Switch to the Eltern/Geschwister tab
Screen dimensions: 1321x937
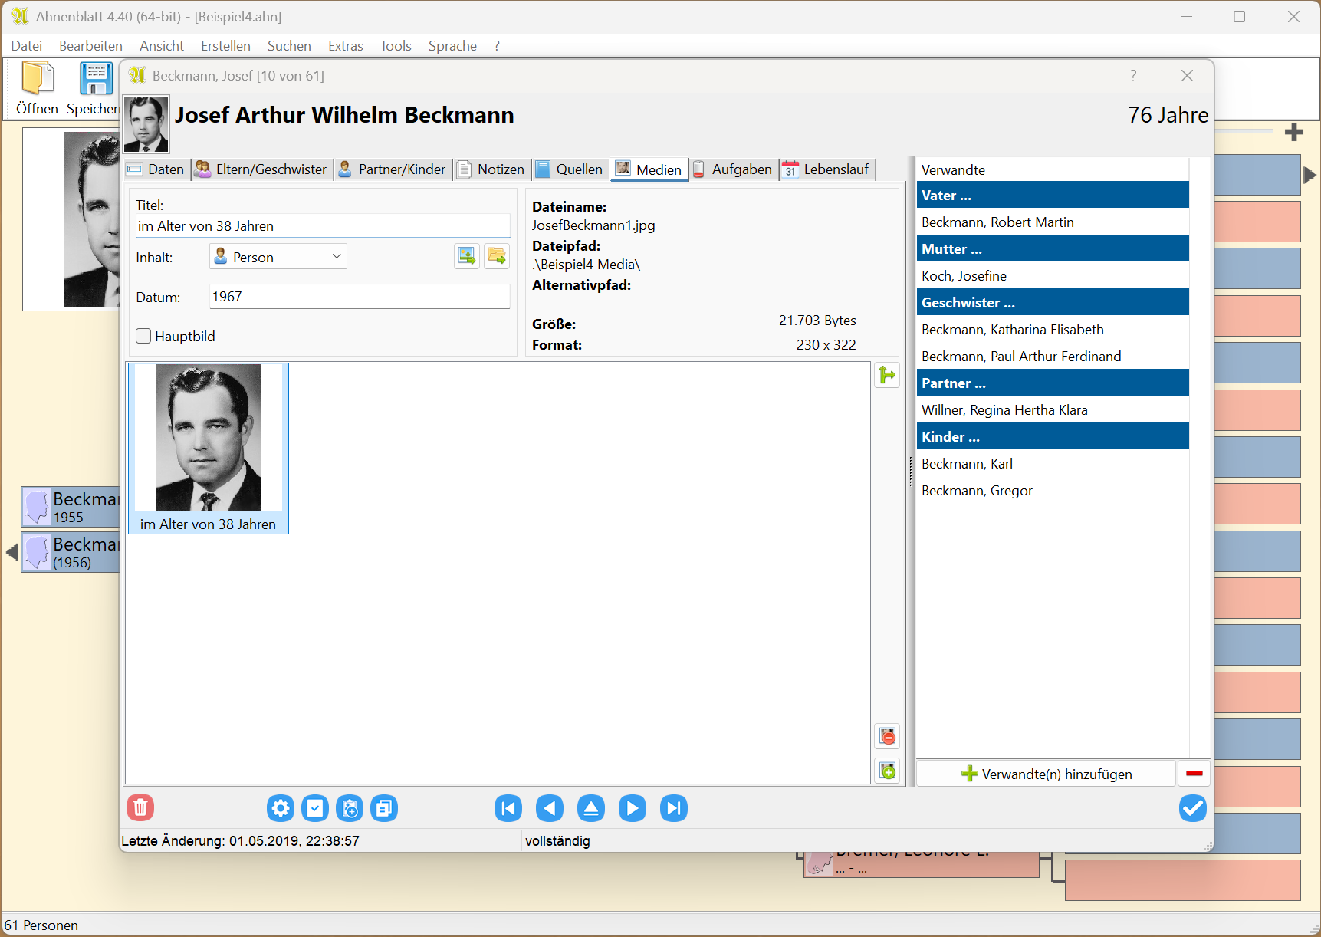(x=262, y=169)
